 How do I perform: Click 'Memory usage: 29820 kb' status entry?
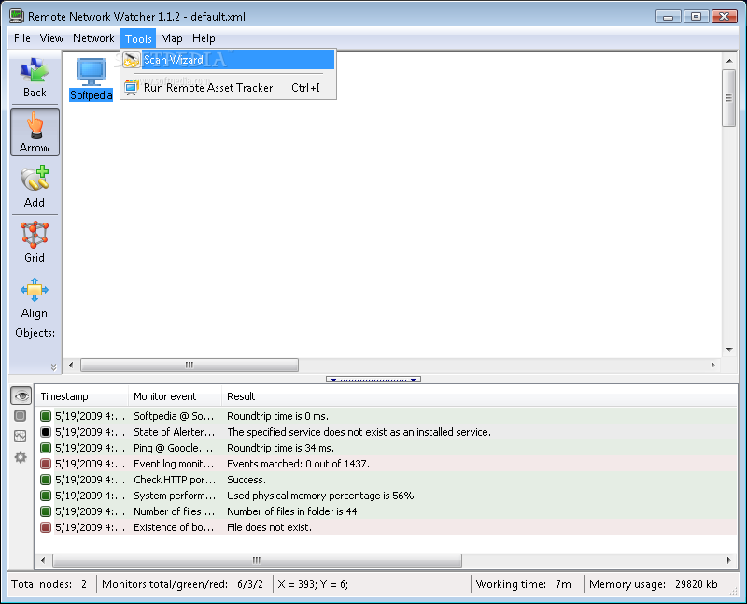click(653, 584)
